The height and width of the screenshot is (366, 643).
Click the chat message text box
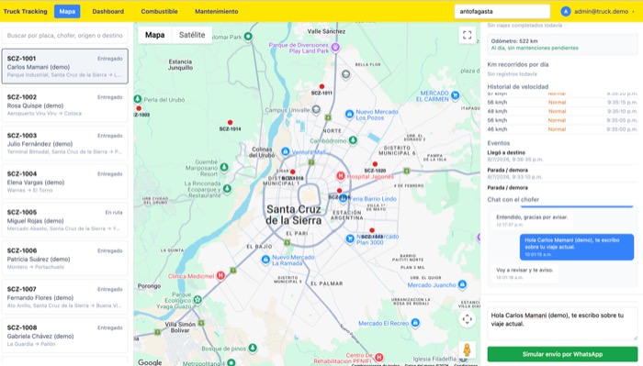(562, 324)
